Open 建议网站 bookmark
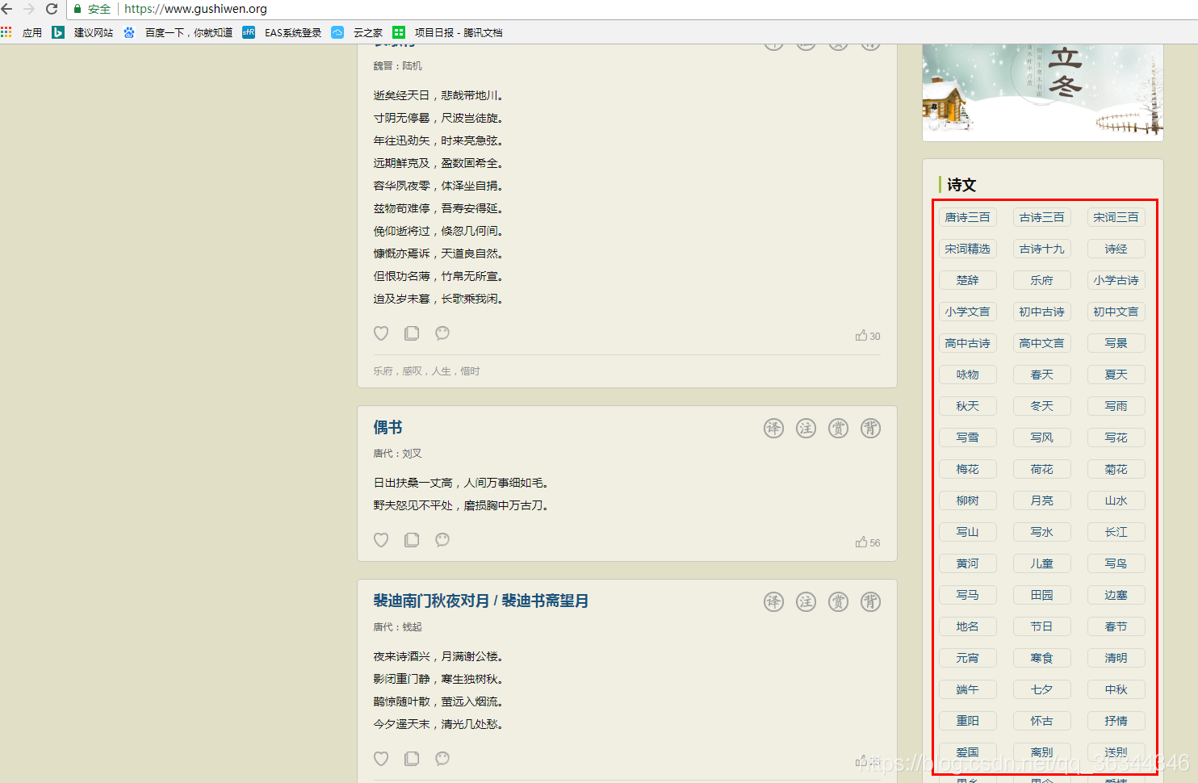The width and height of the screenshot is (1198, 783). click(x=84, y=32)
